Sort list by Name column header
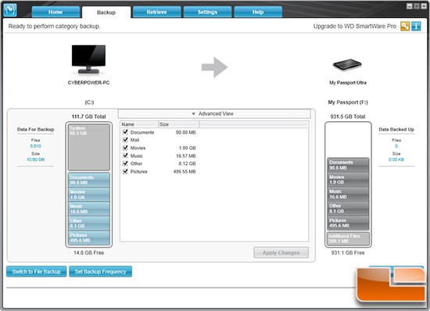The height and width of the screenshot is (311, 430). pyautogui.click(x=139, y=124)
